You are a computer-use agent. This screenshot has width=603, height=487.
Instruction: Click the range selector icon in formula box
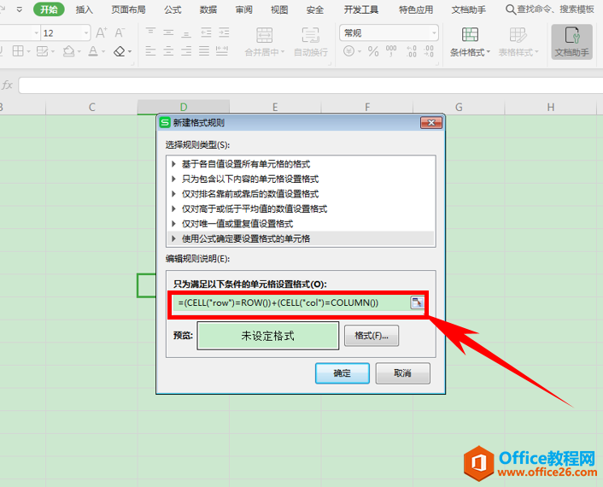417,302
